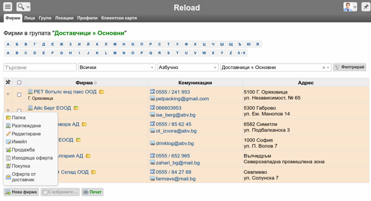The image size is (371, 201).
Task: Click the Търсене search input field
Action: pos(40,67)
